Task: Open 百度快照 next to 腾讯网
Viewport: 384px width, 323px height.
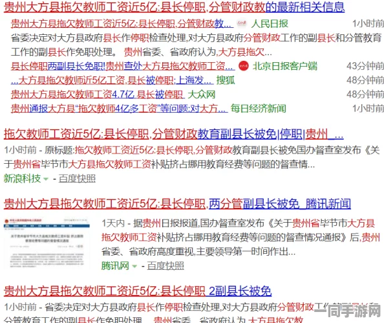Action: click(165, 266)
